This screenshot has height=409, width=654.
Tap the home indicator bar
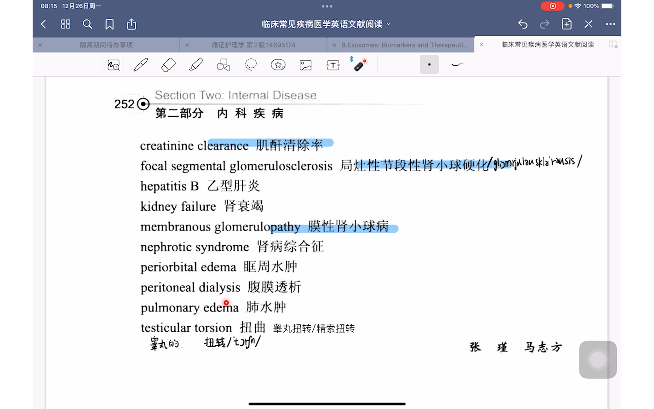pos(327,404)
